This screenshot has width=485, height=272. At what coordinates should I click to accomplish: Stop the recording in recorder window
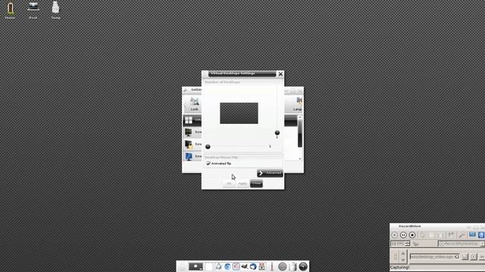click(x=412, y=235)
